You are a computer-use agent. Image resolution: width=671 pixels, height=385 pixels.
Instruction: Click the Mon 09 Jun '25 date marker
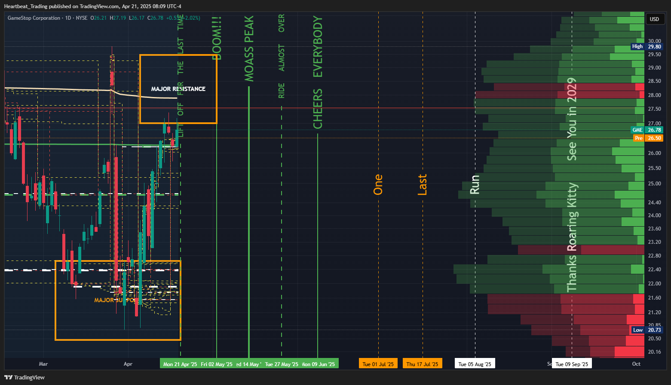coord(319,364)
